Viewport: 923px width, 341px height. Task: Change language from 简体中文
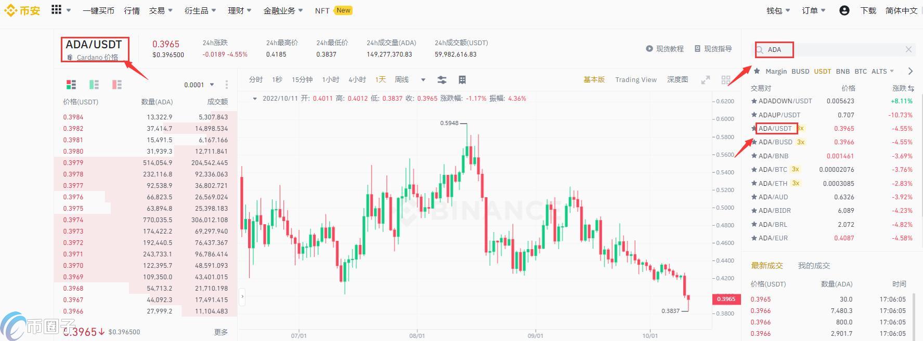coord(902,10)
